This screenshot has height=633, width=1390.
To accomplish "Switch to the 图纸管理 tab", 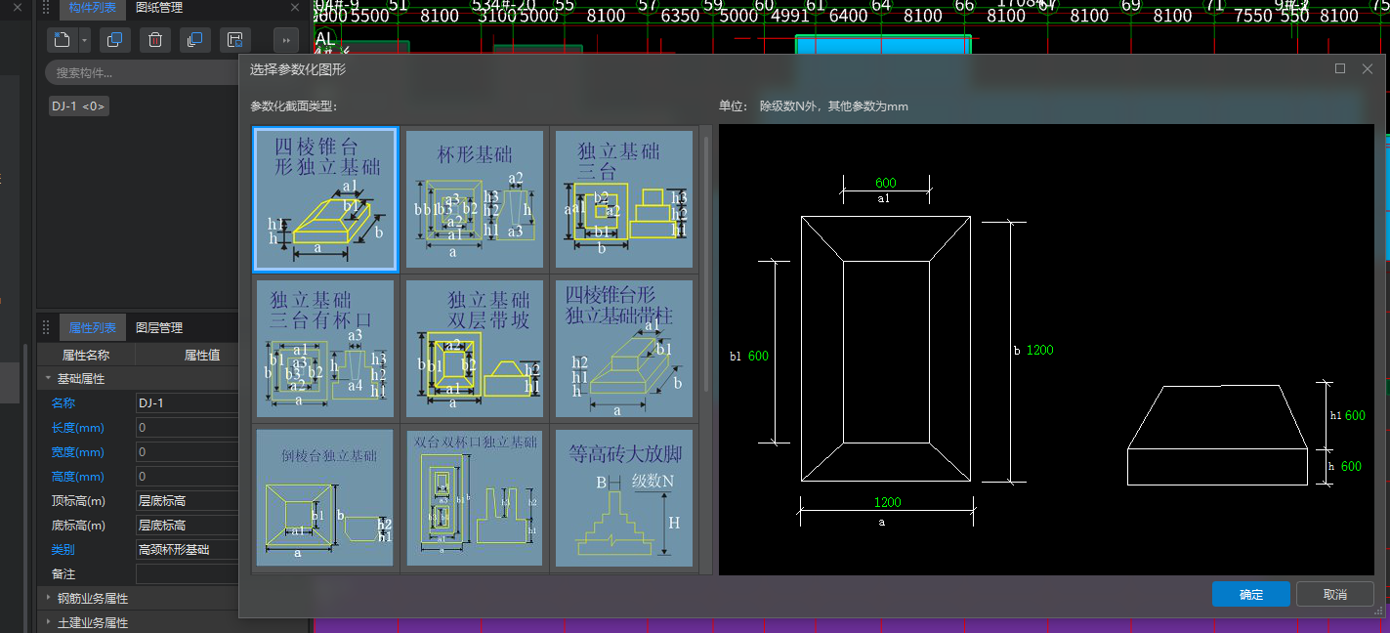I will coord(158,8).
